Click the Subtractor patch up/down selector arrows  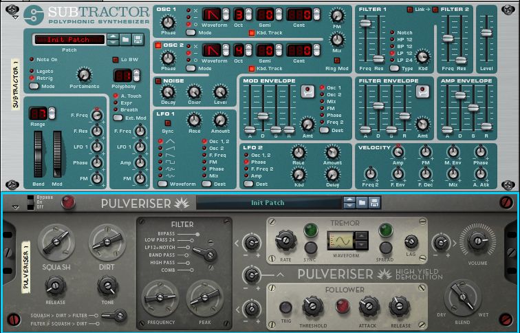[x=113, y=40]
